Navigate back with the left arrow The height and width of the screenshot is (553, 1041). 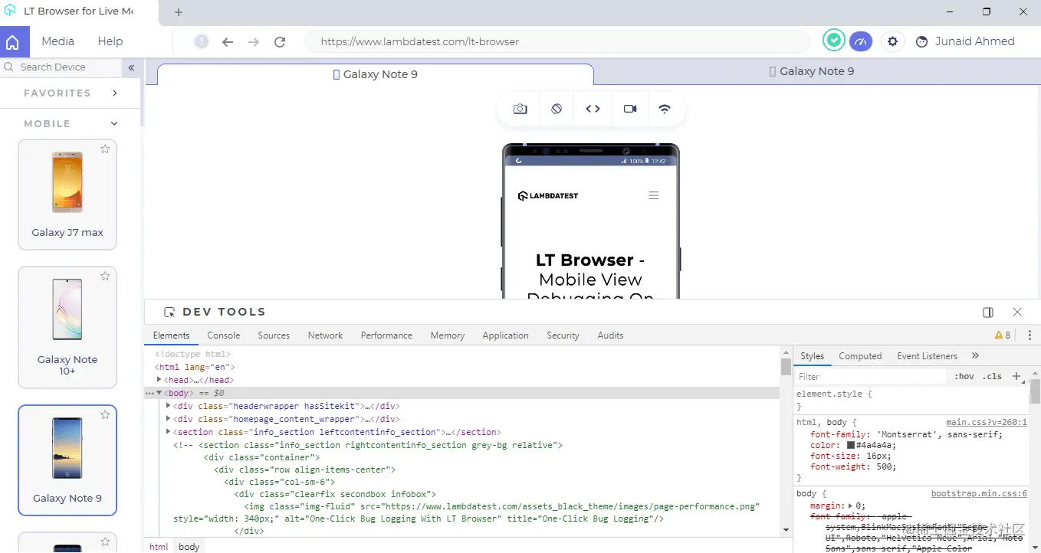pyautogui.click(x=228, y=42)
